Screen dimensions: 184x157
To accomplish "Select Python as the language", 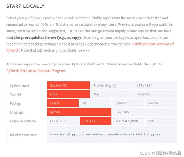I will pyautogui.click(x=79, y=112).
